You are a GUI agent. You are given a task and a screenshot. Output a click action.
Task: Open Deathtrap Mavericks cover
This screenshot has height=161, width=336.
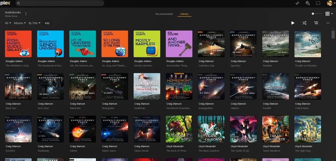[147, 87]
